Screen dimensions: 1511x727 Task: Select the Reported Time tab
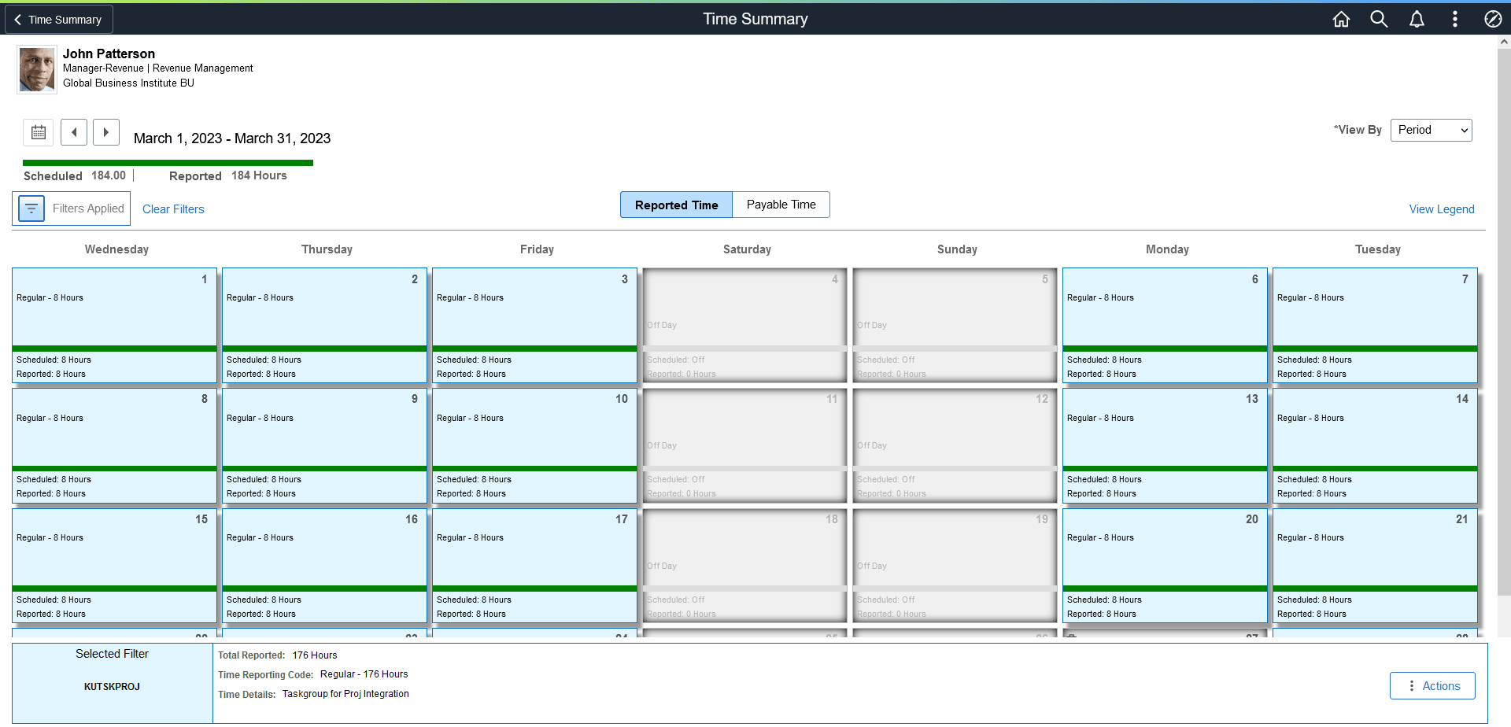(x=675, y=205)
